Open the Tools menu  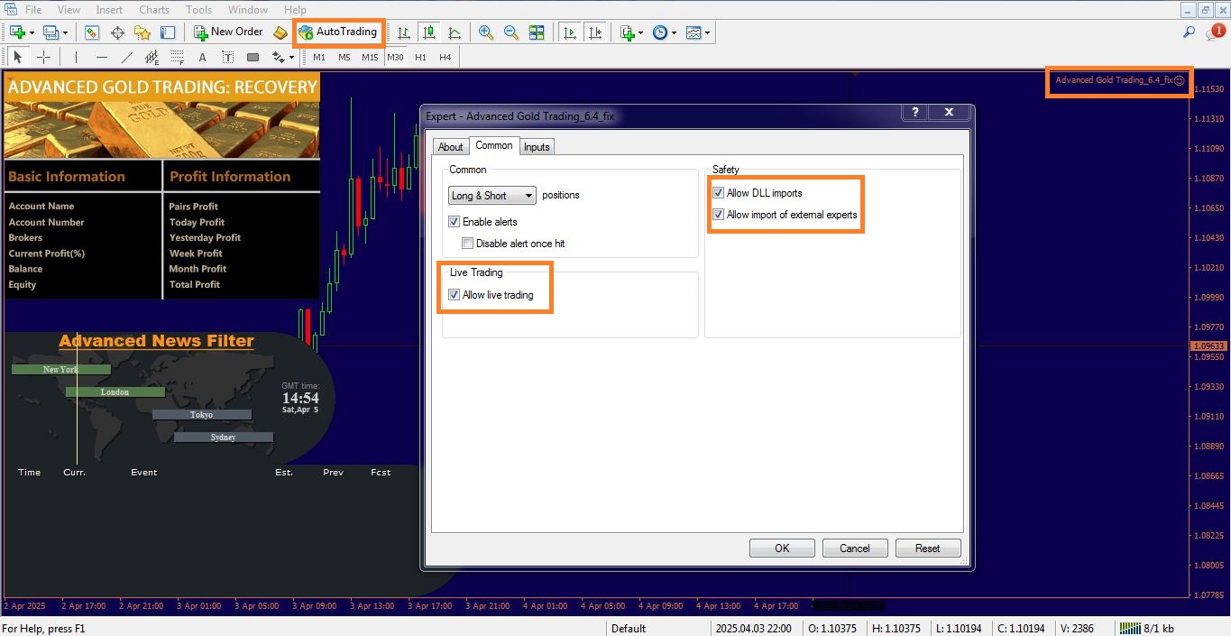[x=198, y=10]
